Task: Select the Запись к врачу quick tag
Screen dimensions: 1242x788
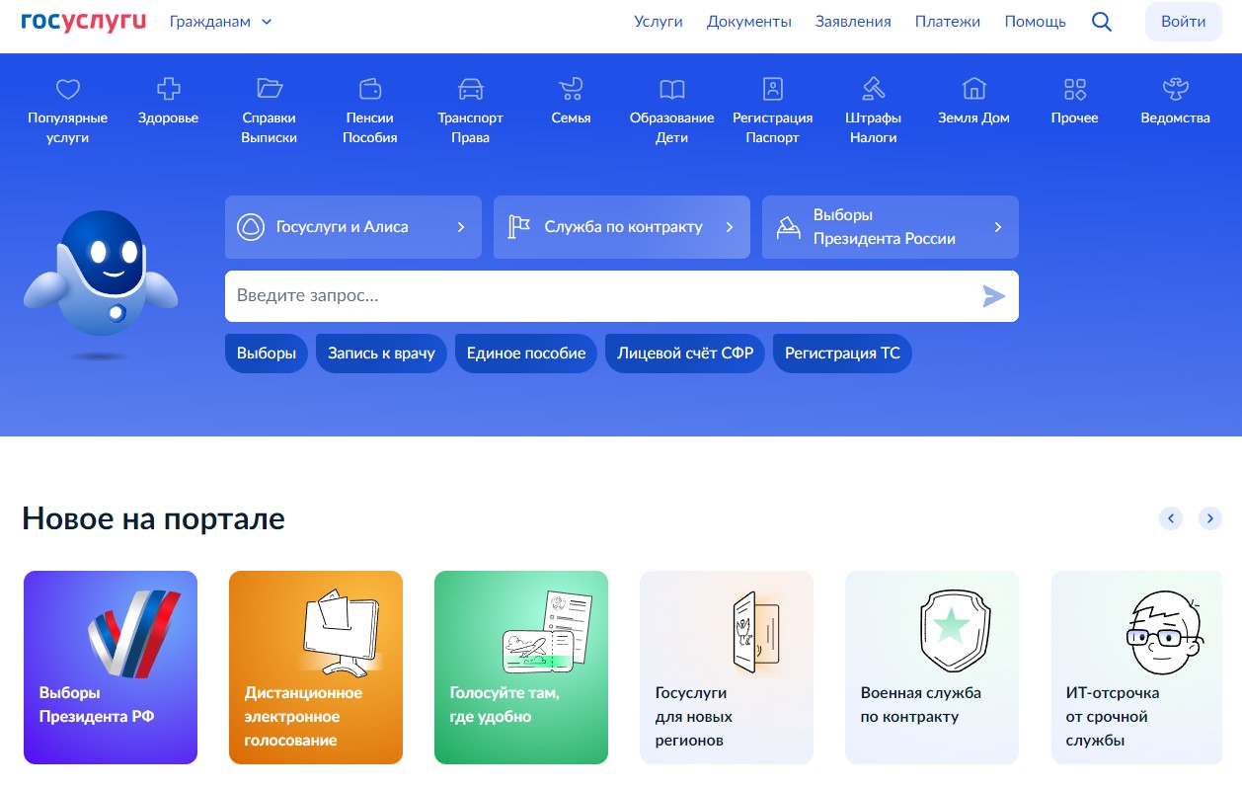Action: [x=381, y=354]
